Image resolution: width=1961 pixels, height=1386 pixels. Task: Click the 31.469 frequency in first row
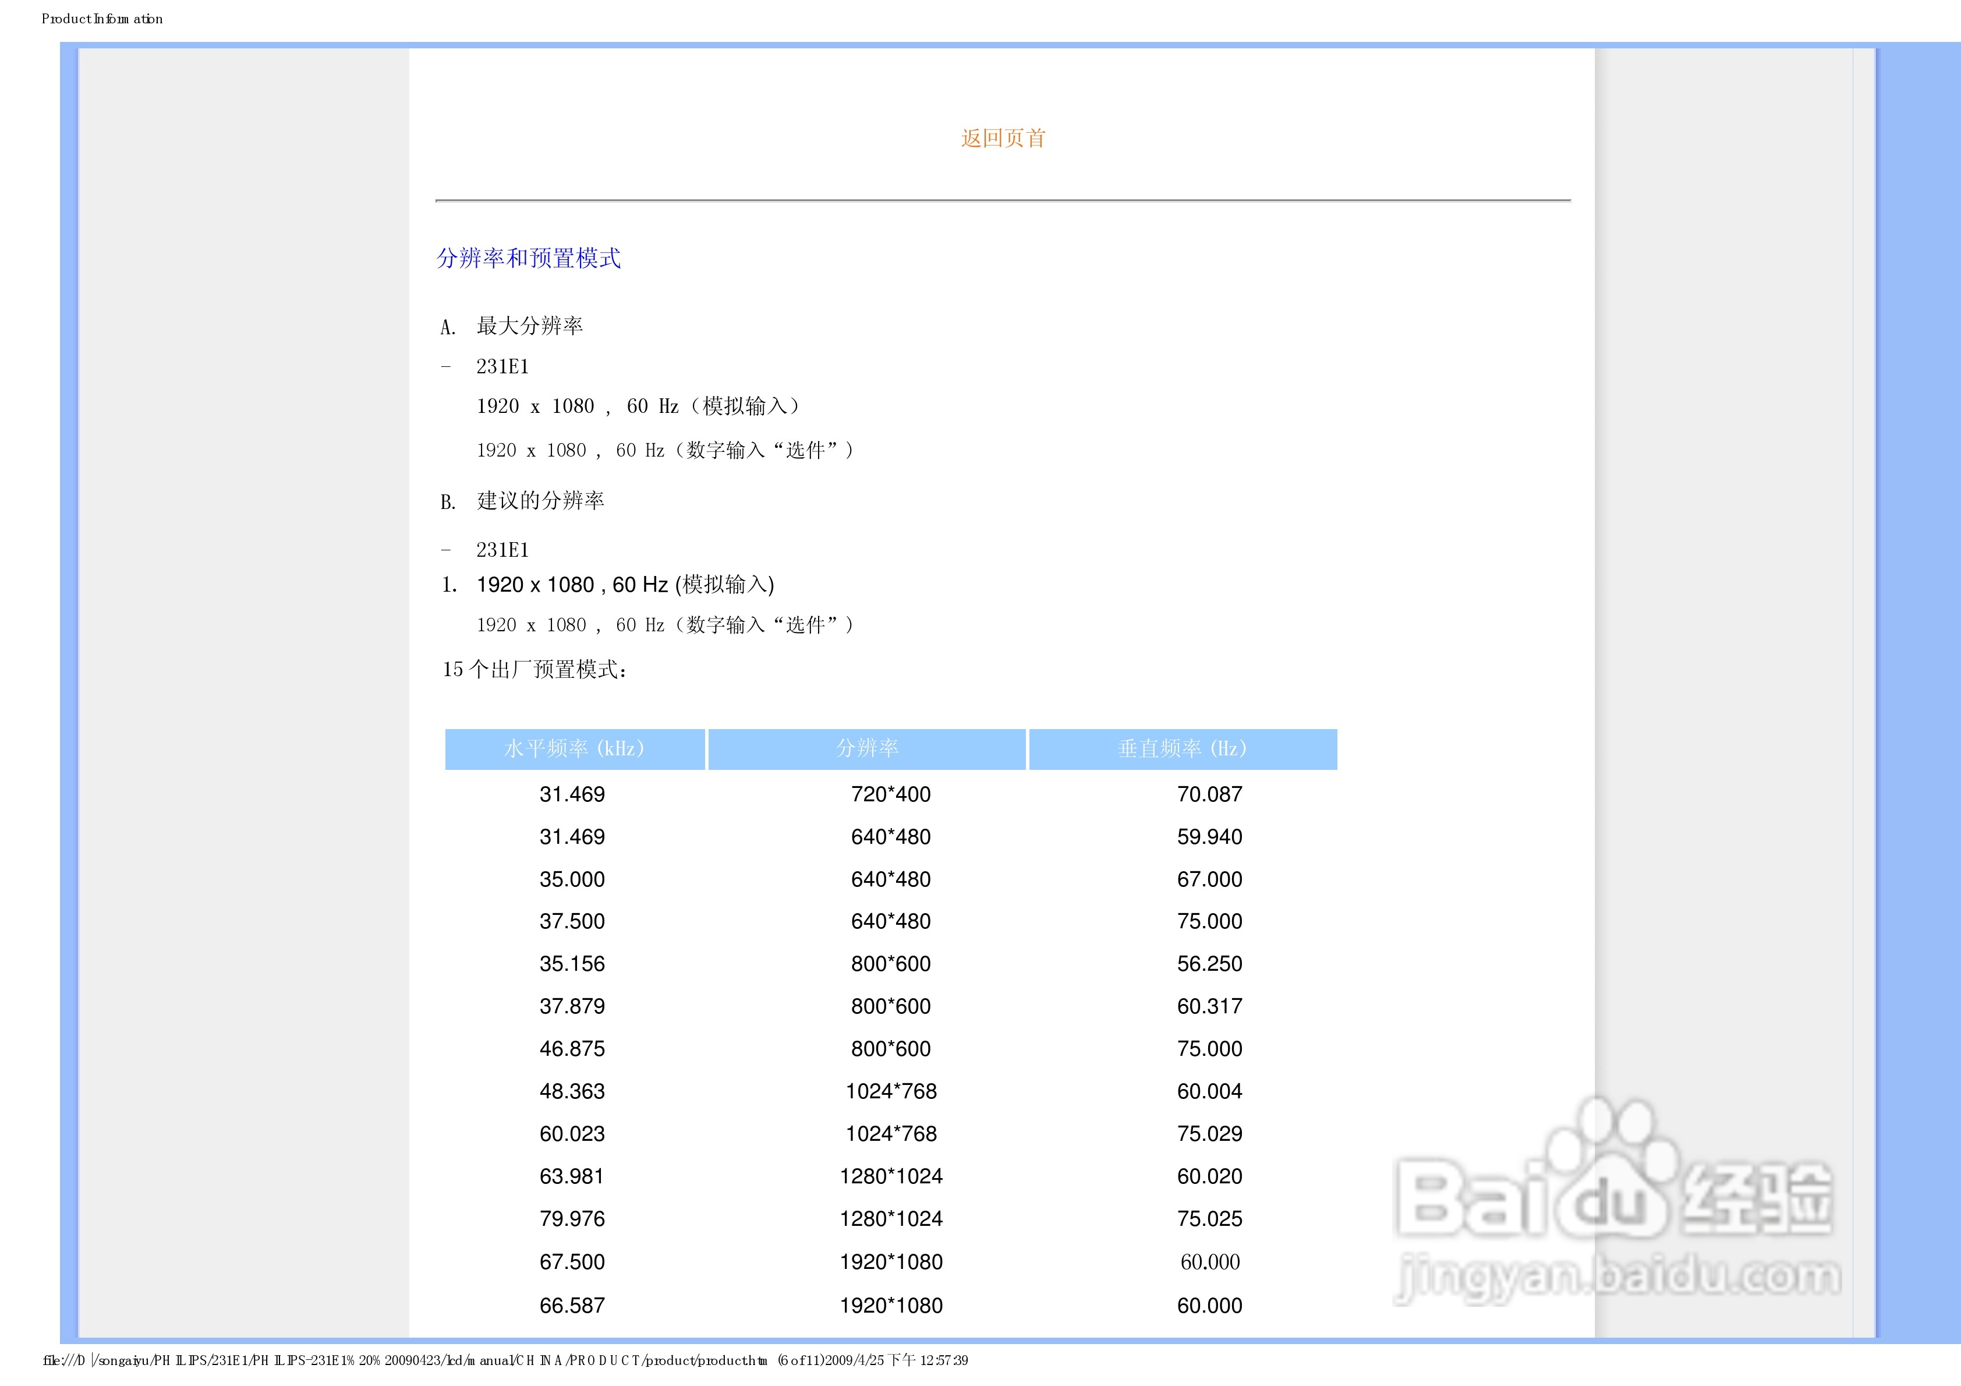(x=571, y=795)
